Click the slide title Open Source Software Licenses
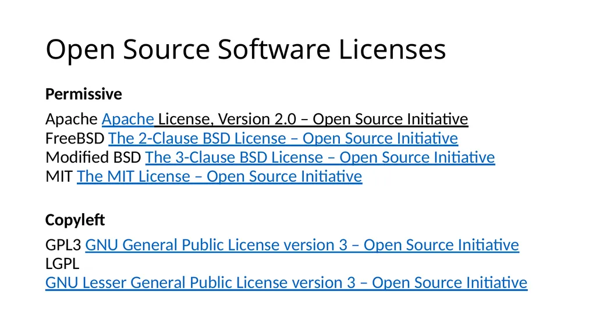The height and width of the screenshot is (334, 596). [246, 49]
